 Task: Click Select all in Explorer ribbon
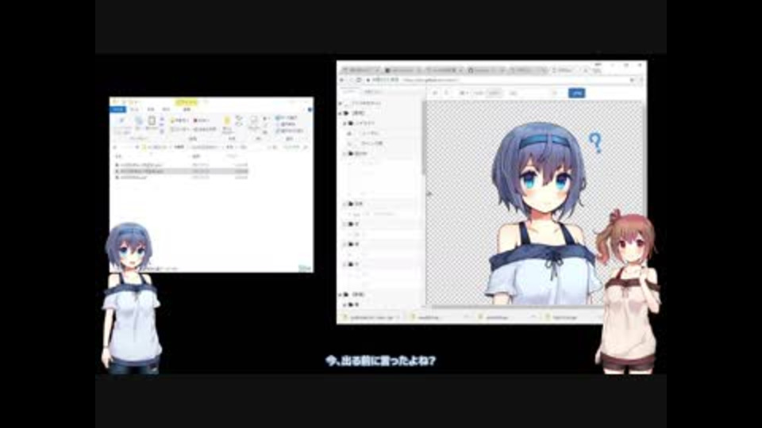(x=287, y=118)
